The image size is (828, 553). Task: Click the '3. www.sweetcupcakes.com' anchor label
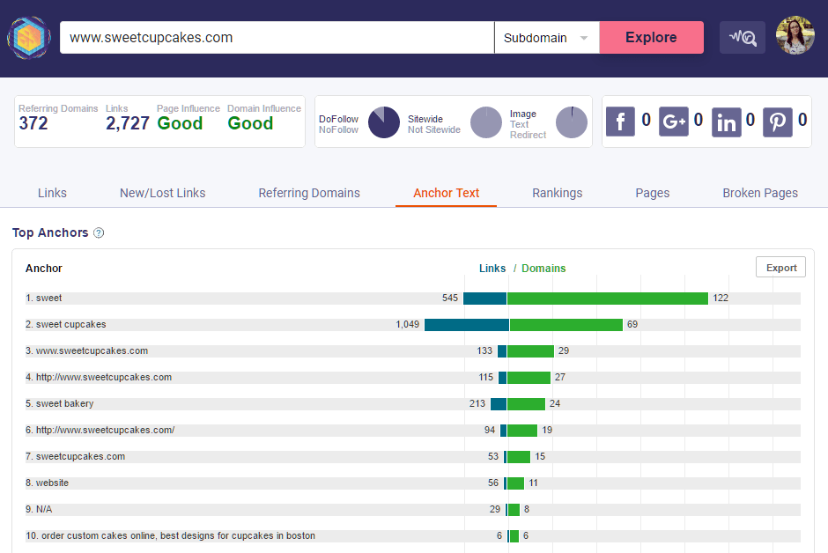(86, 350)
